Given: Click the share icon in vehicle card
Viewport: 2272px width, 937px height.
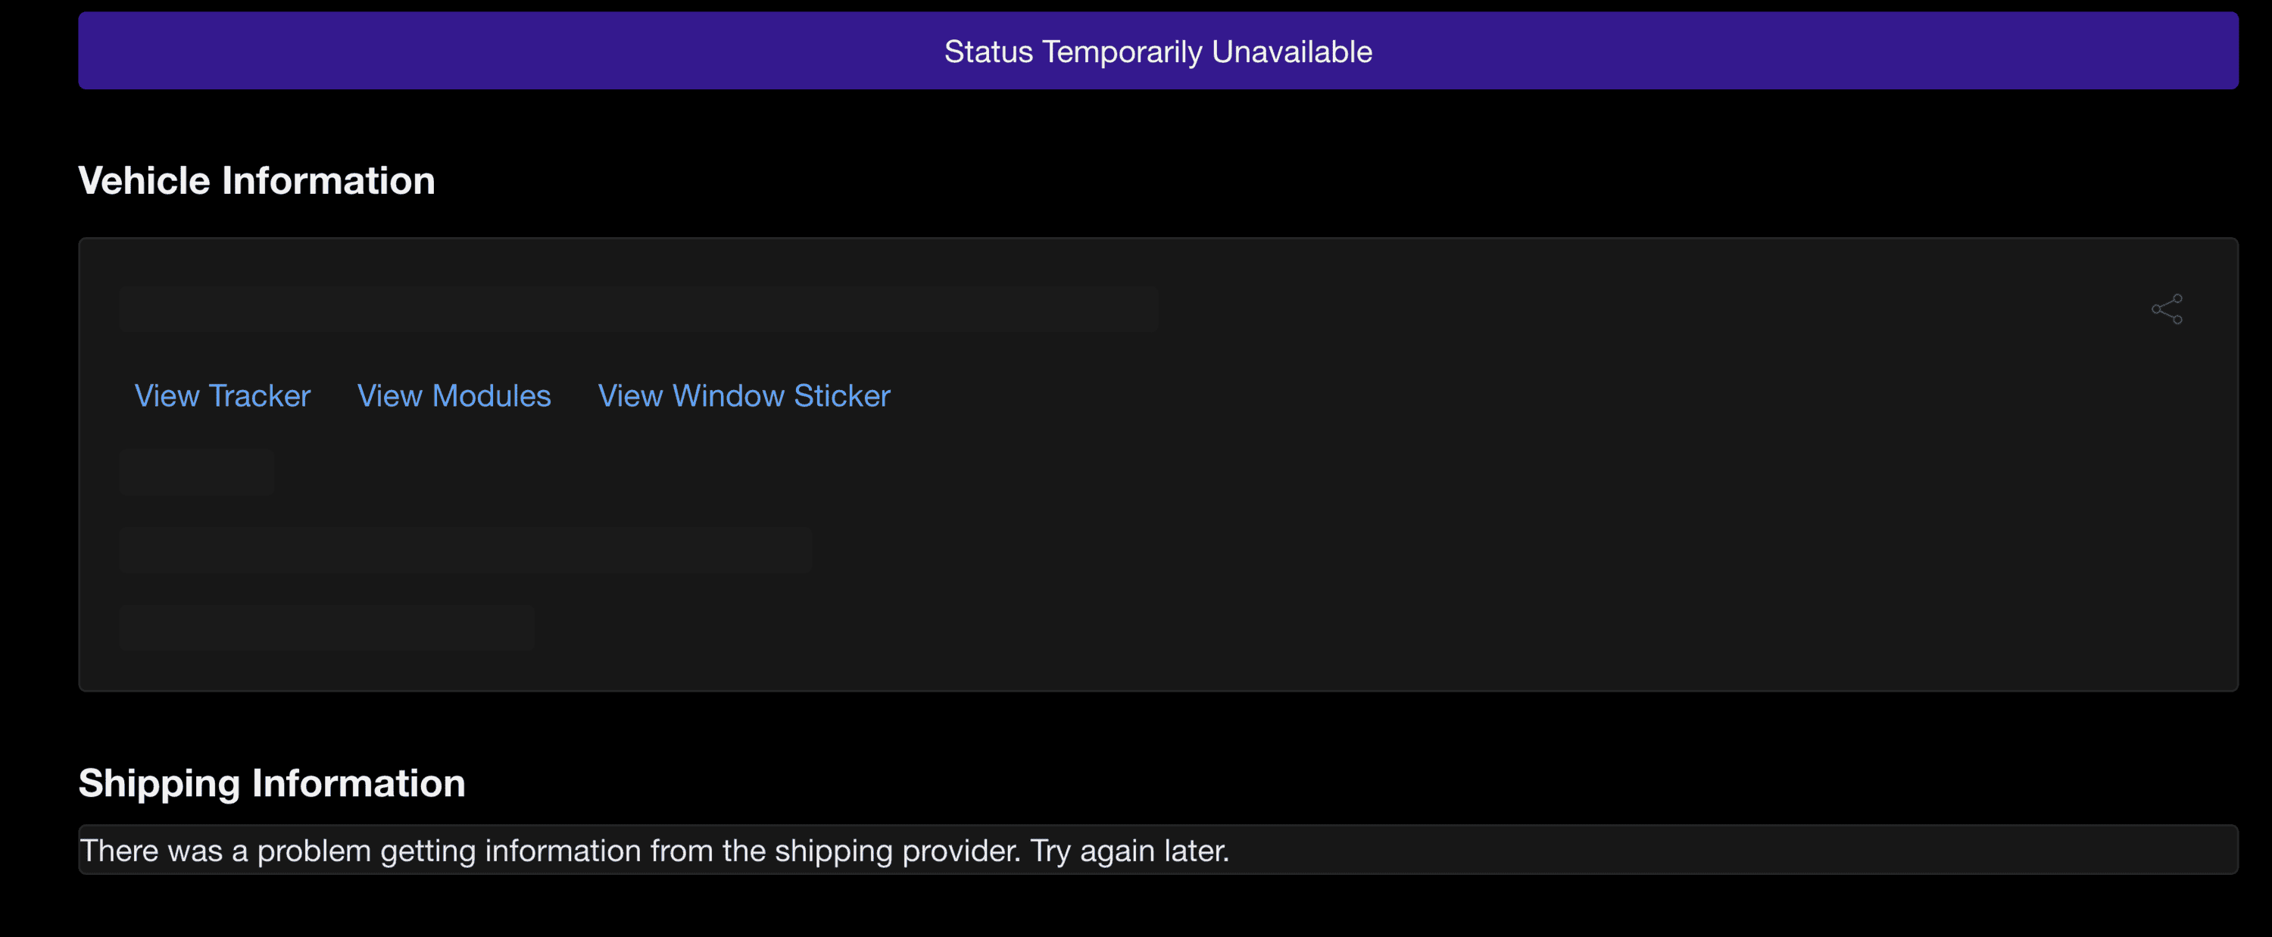Looking at the screenshot, I should tap(2166, 309).
